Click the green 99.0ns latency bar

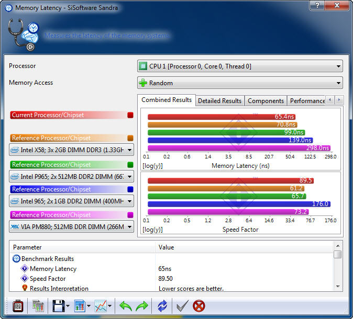(226, 132)
